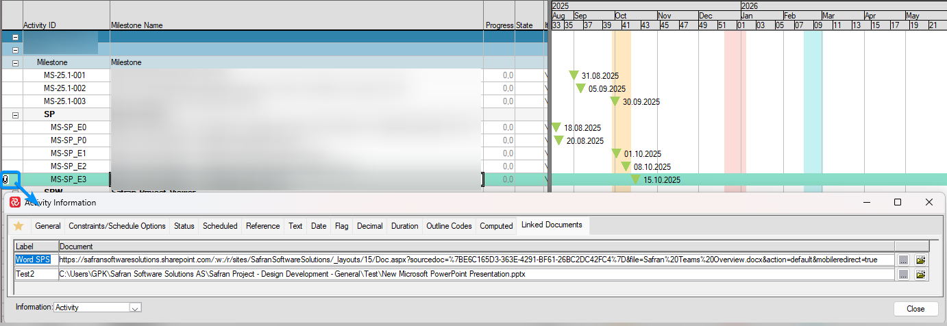Click Activity Information window app icon
Screen dimensions: 947x326
[x=14, y=203]
